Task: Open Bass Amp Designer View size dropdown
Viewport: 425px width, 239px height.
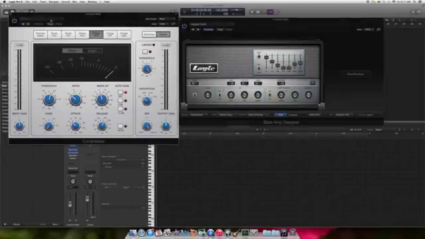Action: click(368, 29)
